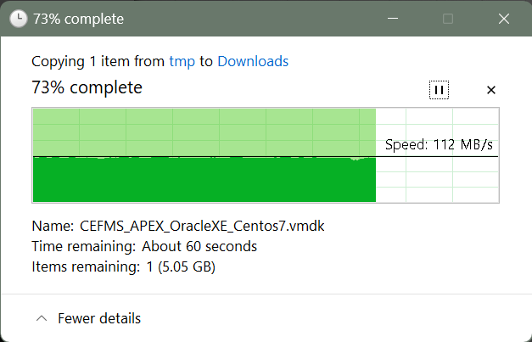Click the greyed-out maximize button
532x342 pixels.
click(x=448, y=19)
